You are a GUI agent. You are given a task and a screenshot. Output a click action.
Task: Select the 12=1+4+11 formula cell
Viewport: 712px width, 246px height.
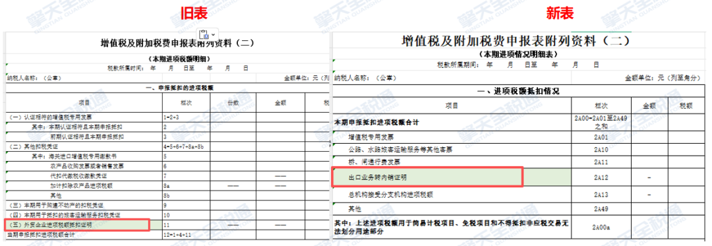click(x=186, y=235)
